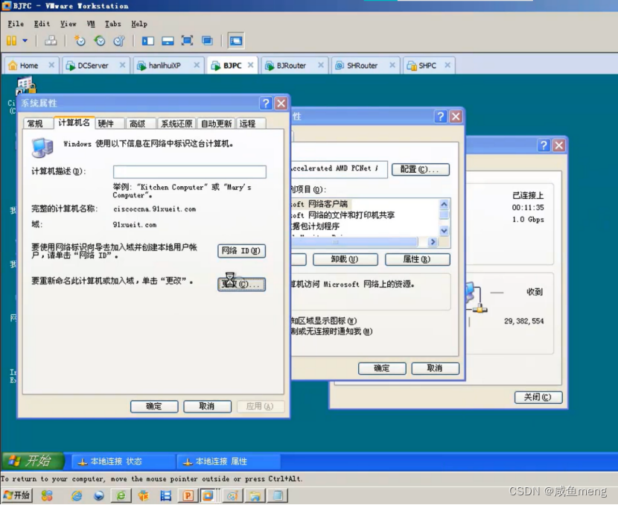The height and width of the screenshot is (505, 618).
Task: Take a snapshot of the VM
Action: [80, 40]
